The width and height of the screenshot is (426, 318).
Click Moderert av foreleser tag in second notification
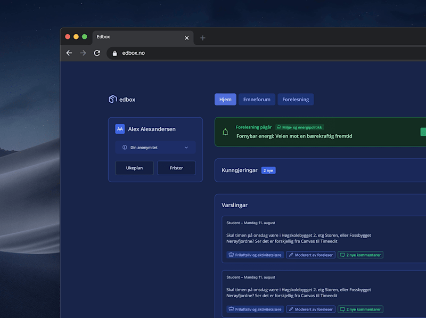(310, 309)
